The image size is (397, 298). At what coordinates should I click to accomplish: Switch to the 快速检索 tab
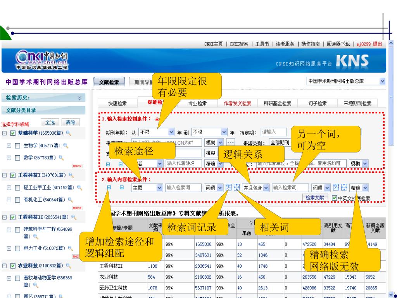tap(117, 103)
